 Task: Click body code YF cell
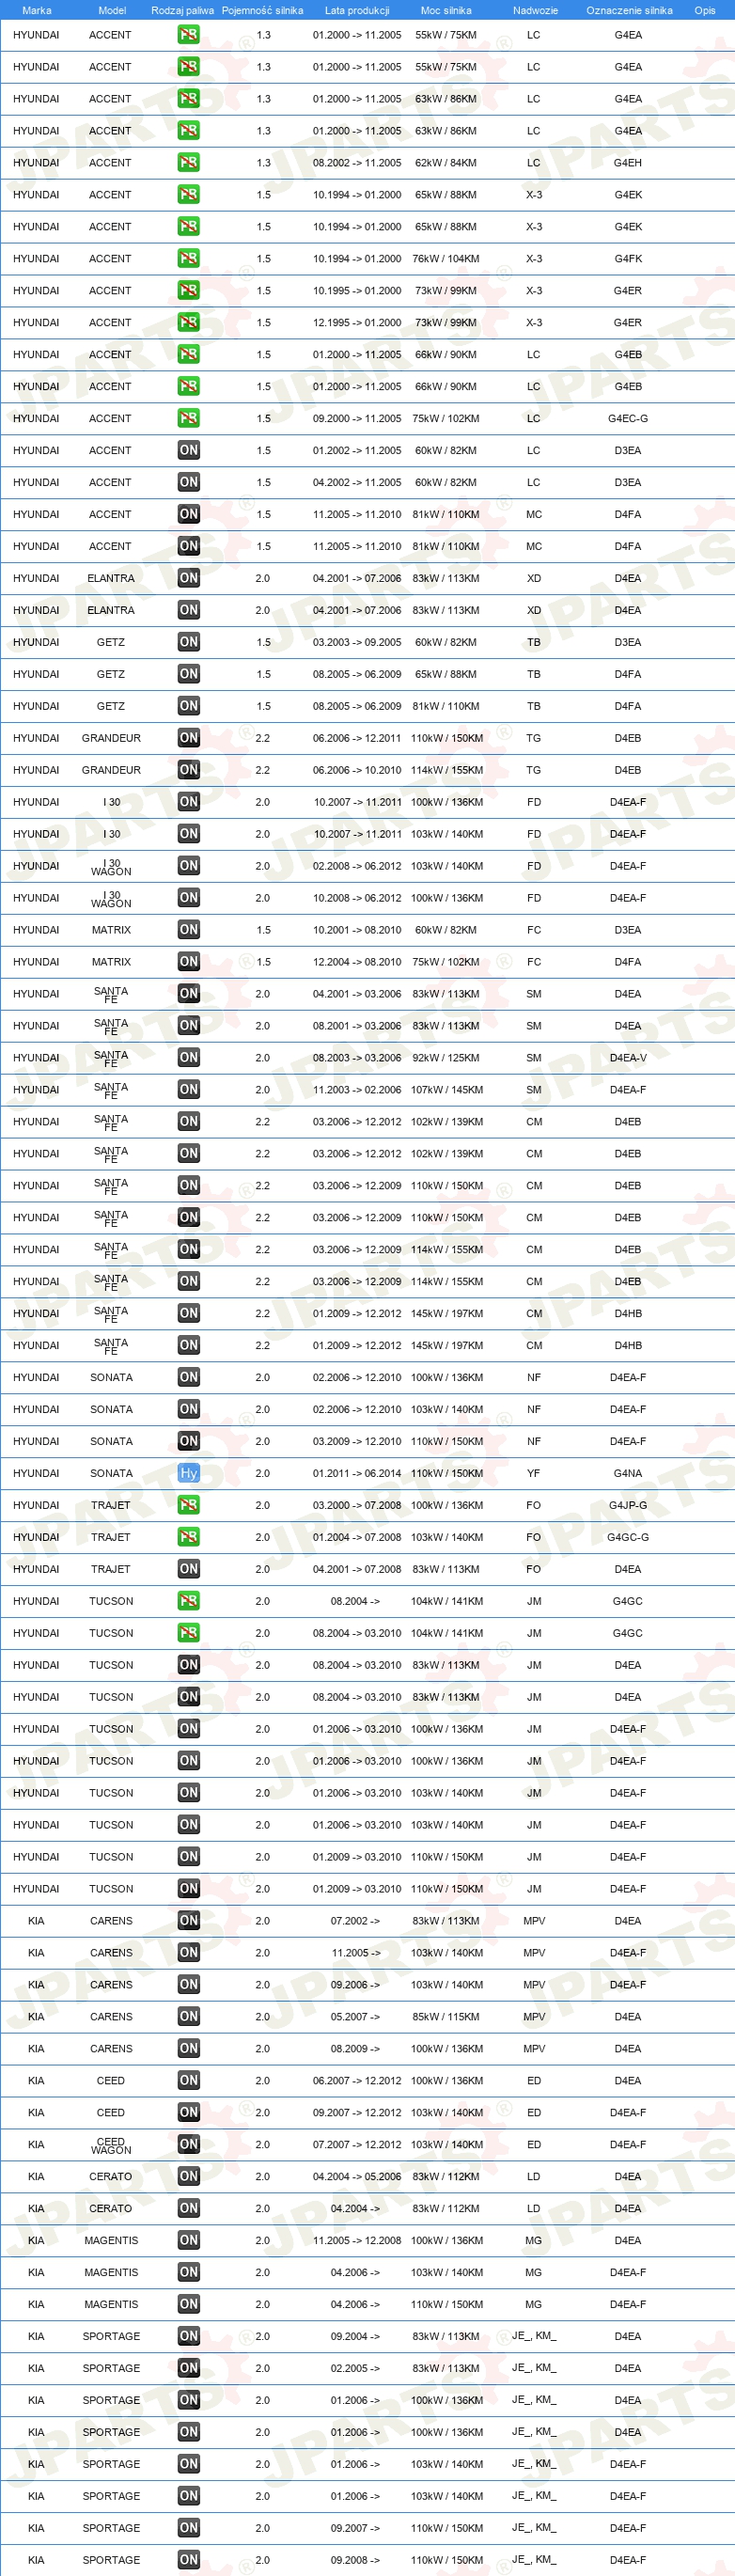(x=534, y=1473)
